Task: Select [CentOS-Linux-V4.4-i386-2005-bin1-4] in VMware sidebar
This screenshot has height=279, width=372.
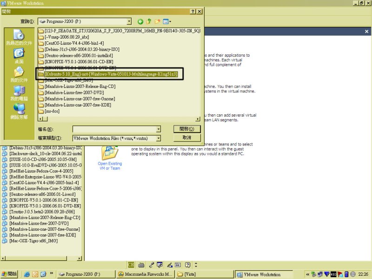Action: 44,183
